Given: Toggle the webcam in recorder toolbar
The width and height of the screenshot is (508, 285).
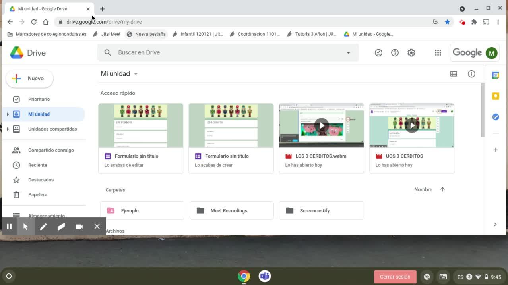Looking at the screenshot, I should click(x=79, y=227).
